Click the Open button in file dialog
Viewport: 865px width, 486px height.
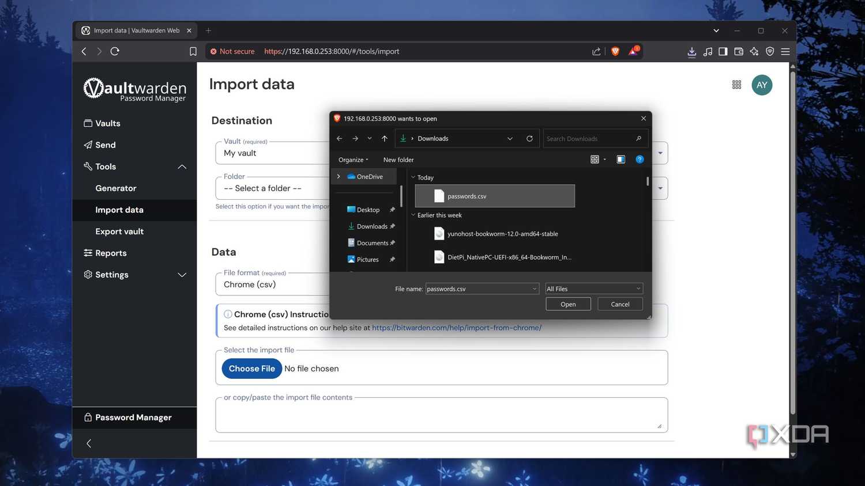pos(568,304)
